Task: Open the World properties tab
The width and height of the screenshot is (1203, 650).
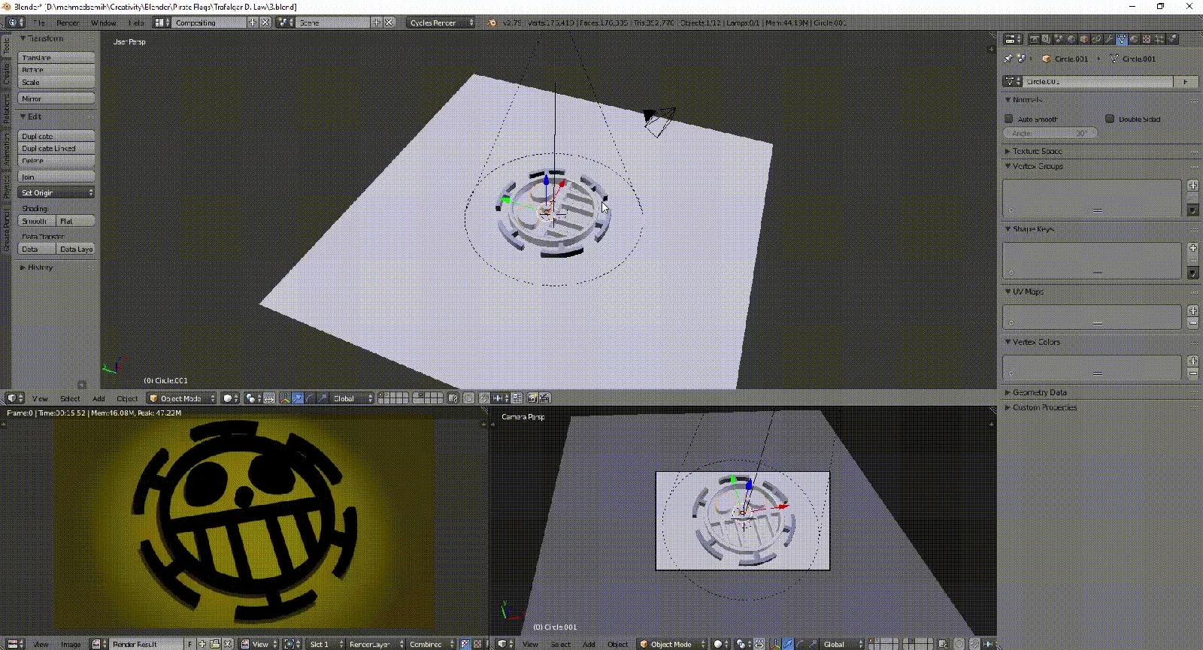Action: [x=1071, y=39]
